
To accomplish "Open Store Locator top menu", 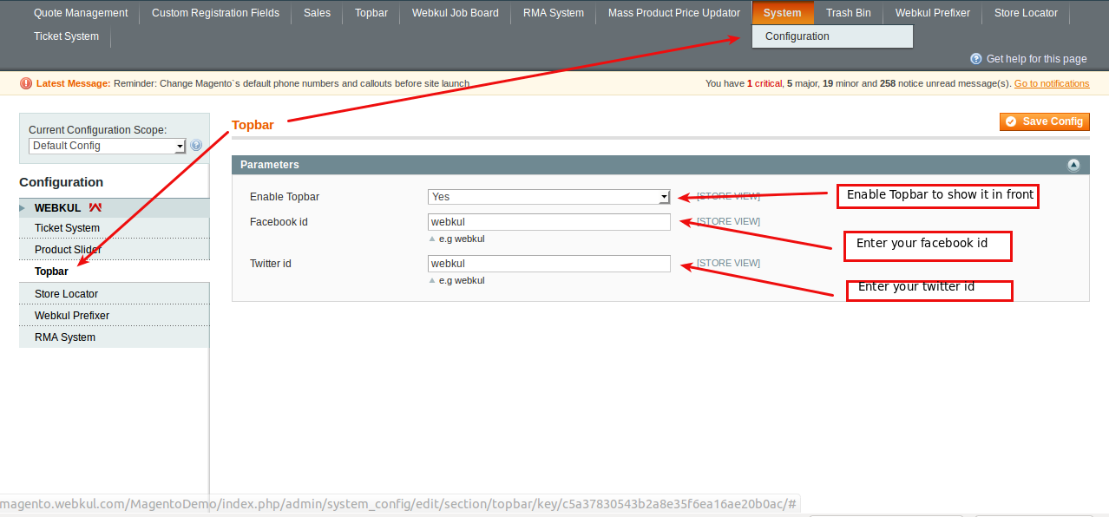I will pyautogui.click(x=1026, y=13).
